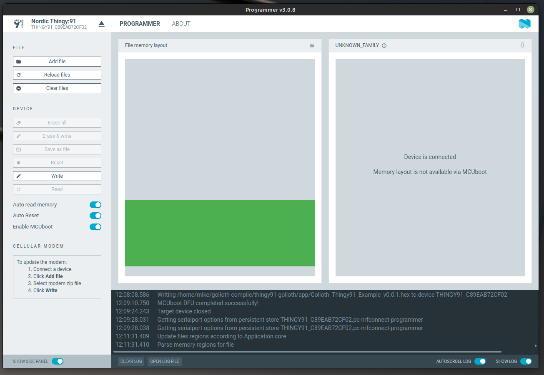Viewport: 544px width, 375px height.
Task: Eject the connected Thingy:91 device
Action: pos(101,24)
